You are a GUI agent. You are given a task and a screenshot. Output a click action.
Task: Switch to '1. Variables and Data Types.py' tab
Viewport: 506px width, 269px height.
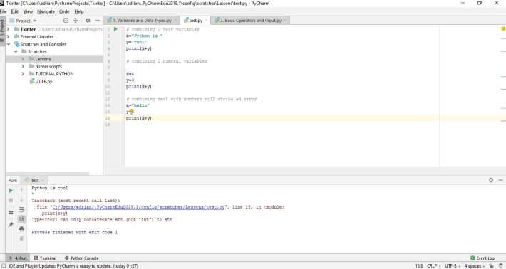click(142, 21)
